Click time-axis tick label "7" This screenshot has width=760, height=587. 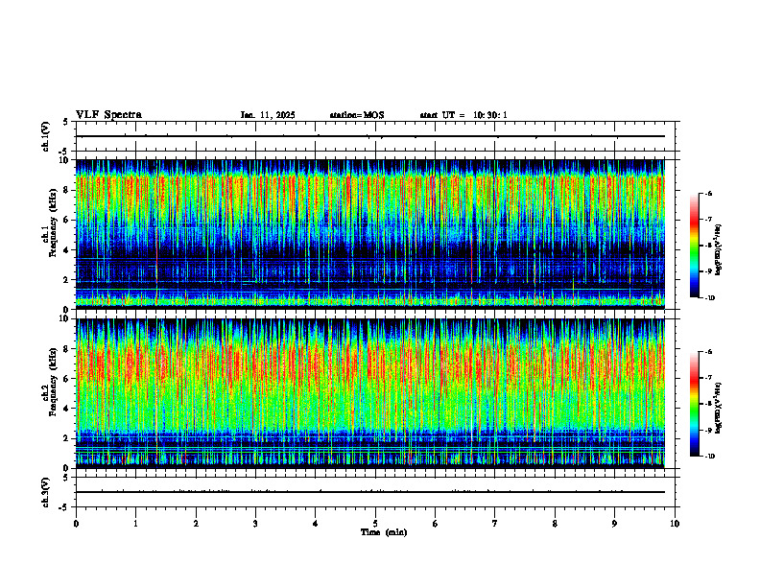pyautogui.click(x=495, y=524)
